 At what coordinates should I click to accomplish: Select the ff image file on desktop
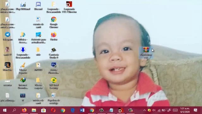point(23,97)
